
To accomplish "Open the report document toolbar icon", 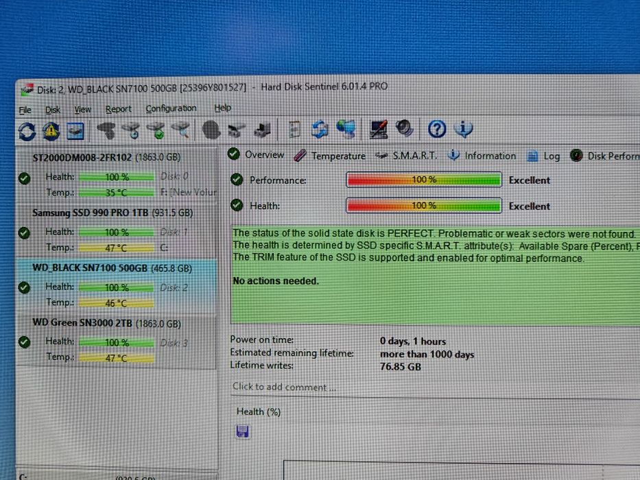I will [x=294, y=130].
